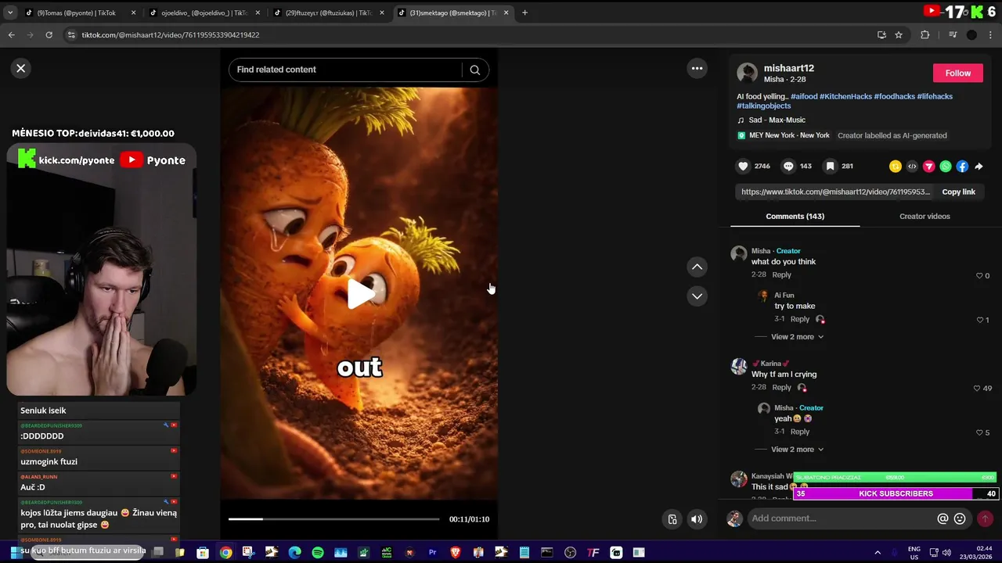Switch to Comments (143) tab
This screenshot has height=563, width=1002.
click(x=795, y=216)
